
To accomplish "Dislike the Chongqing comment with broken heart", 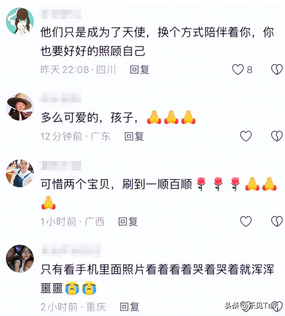I will 277,307.
